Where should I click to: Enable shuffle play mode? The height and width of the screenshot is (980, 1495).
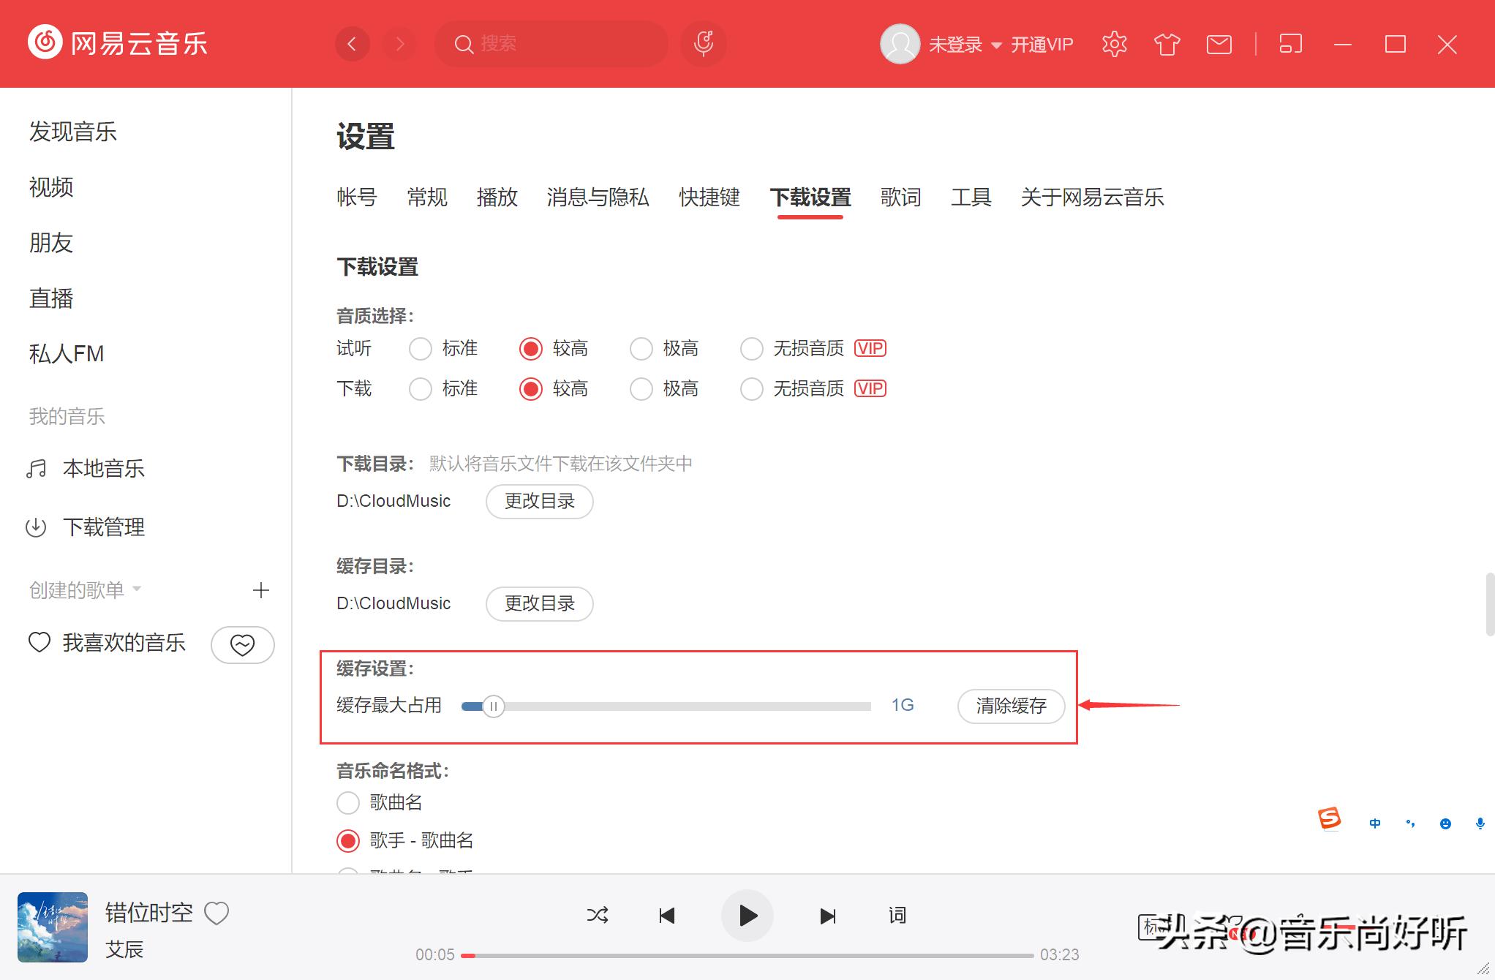[598, 915]
